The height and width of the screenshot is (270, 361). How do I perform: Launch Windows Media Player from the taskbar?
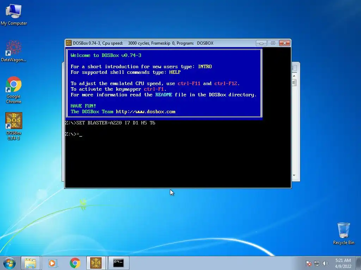(52, 263)
